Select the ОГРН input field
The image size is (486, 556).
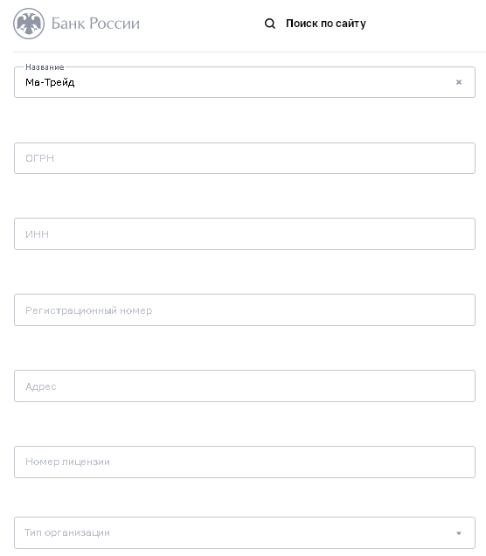coord(245,158)
